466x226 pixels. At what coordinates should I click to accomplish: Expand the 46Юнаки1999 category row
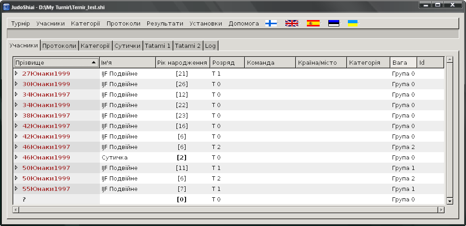point(16,157)
